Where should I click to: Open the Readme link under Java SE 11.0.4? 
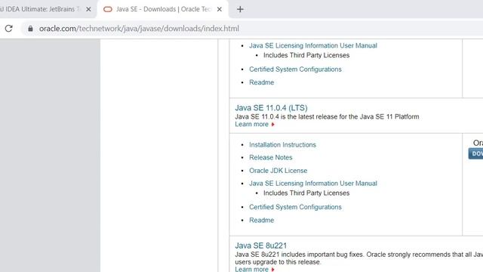pyautogui.click(x=262, y=220)
